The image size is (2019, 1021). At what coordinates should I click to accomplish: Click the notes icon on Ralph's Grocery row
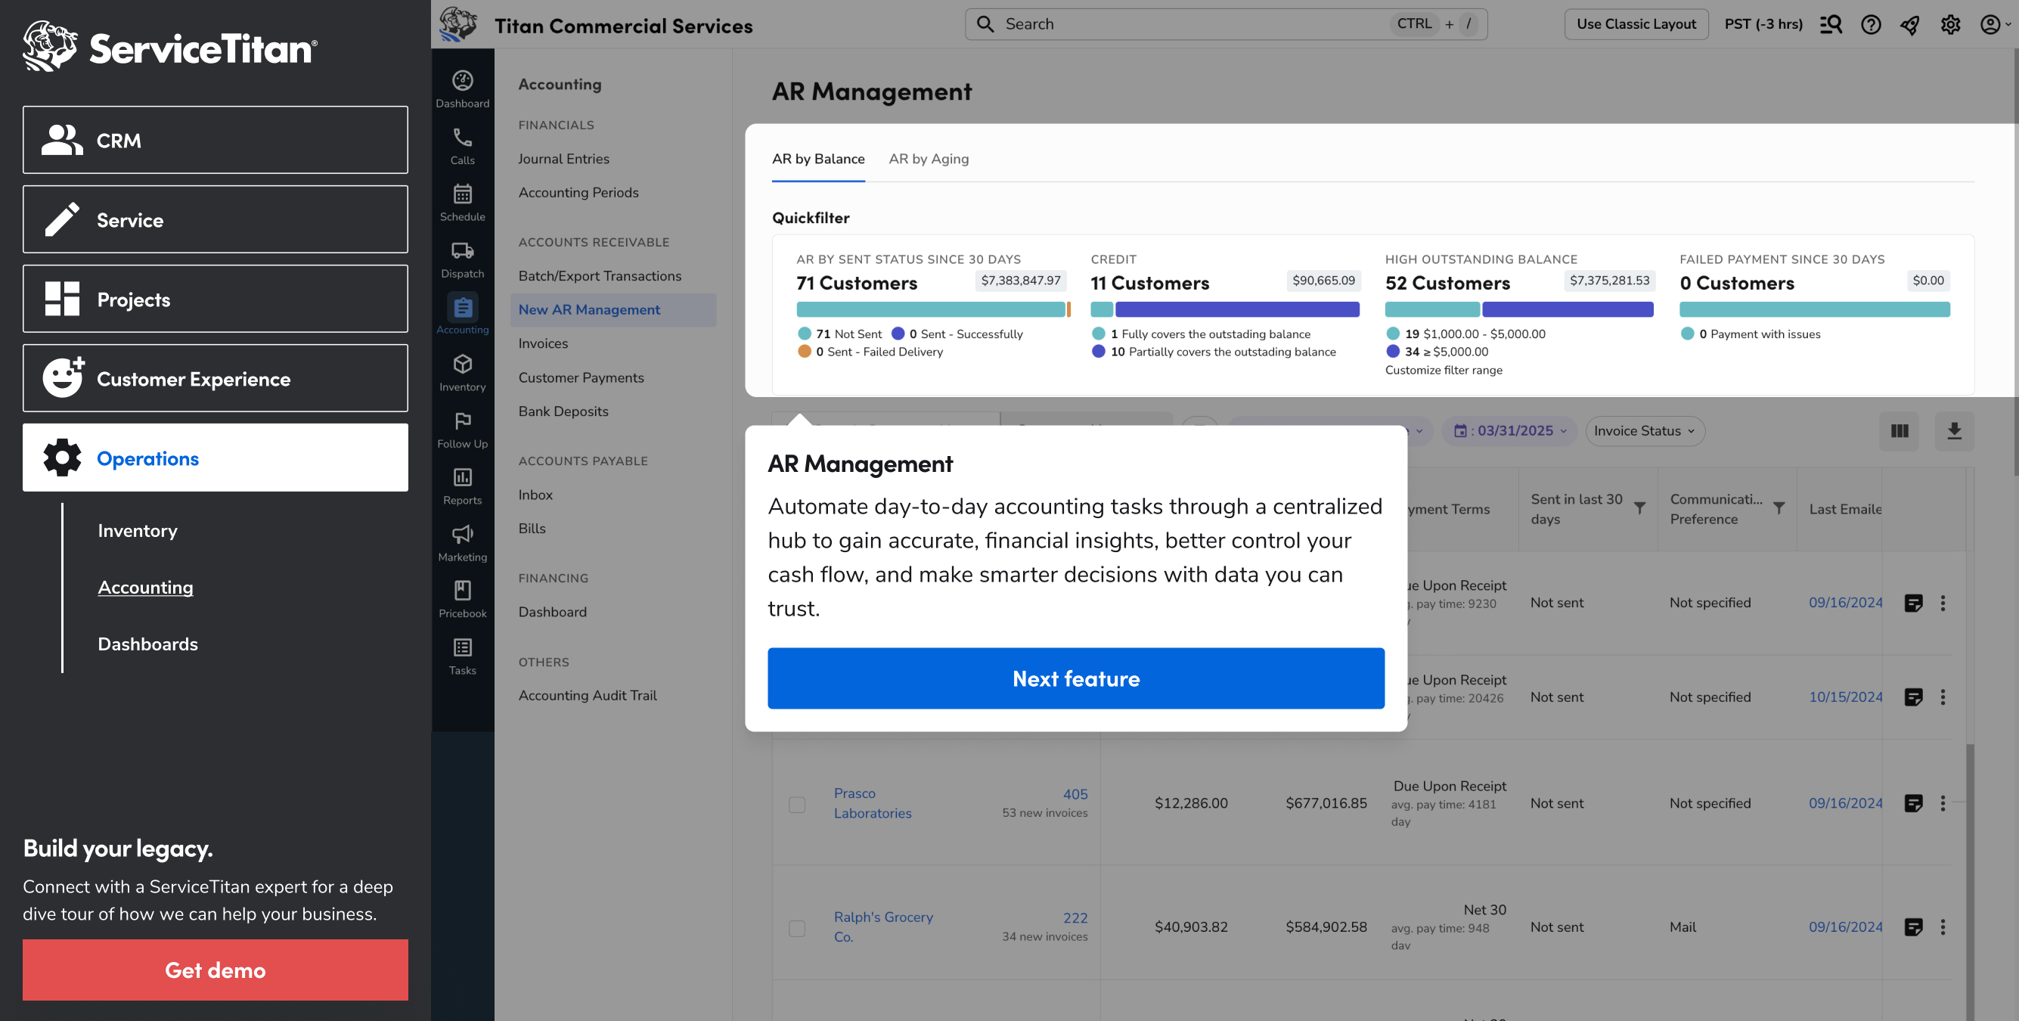1913,927
